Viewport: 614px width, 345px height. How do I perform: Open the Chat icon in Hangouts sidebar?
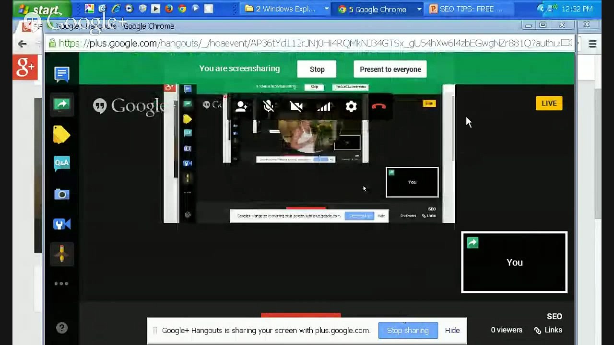pyautogui.click(x=61, y=74)
